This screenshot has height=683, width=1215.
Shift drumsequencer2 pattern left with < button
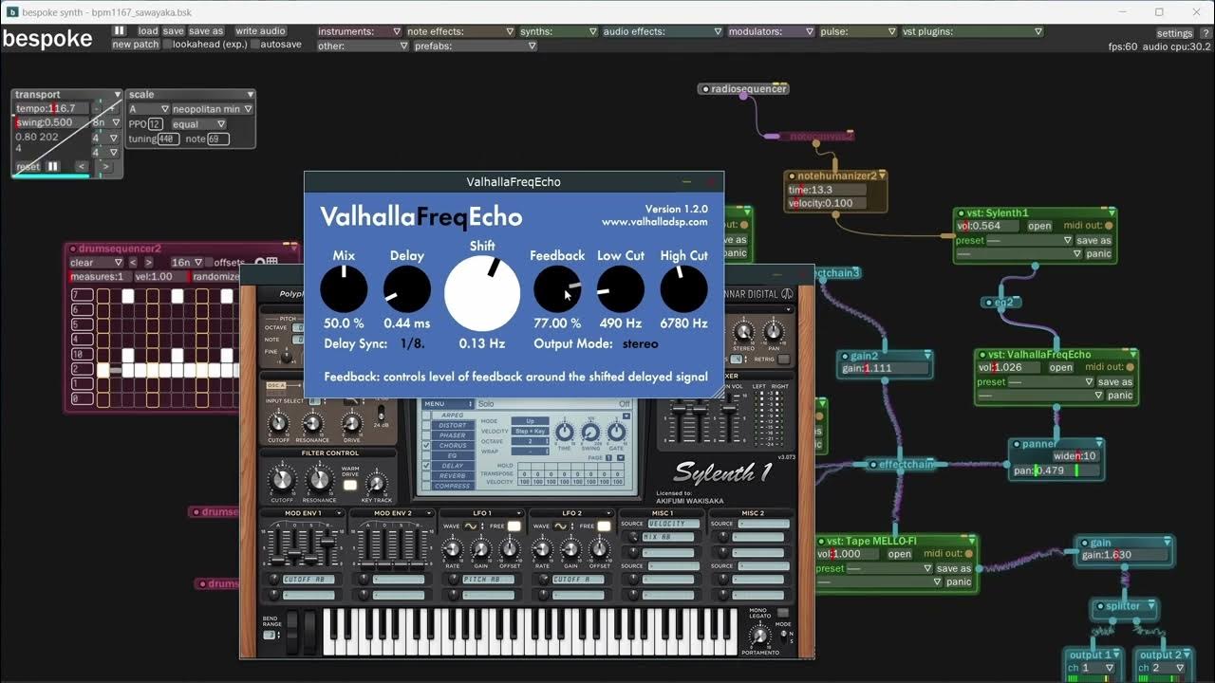click(x=132, y=262)
